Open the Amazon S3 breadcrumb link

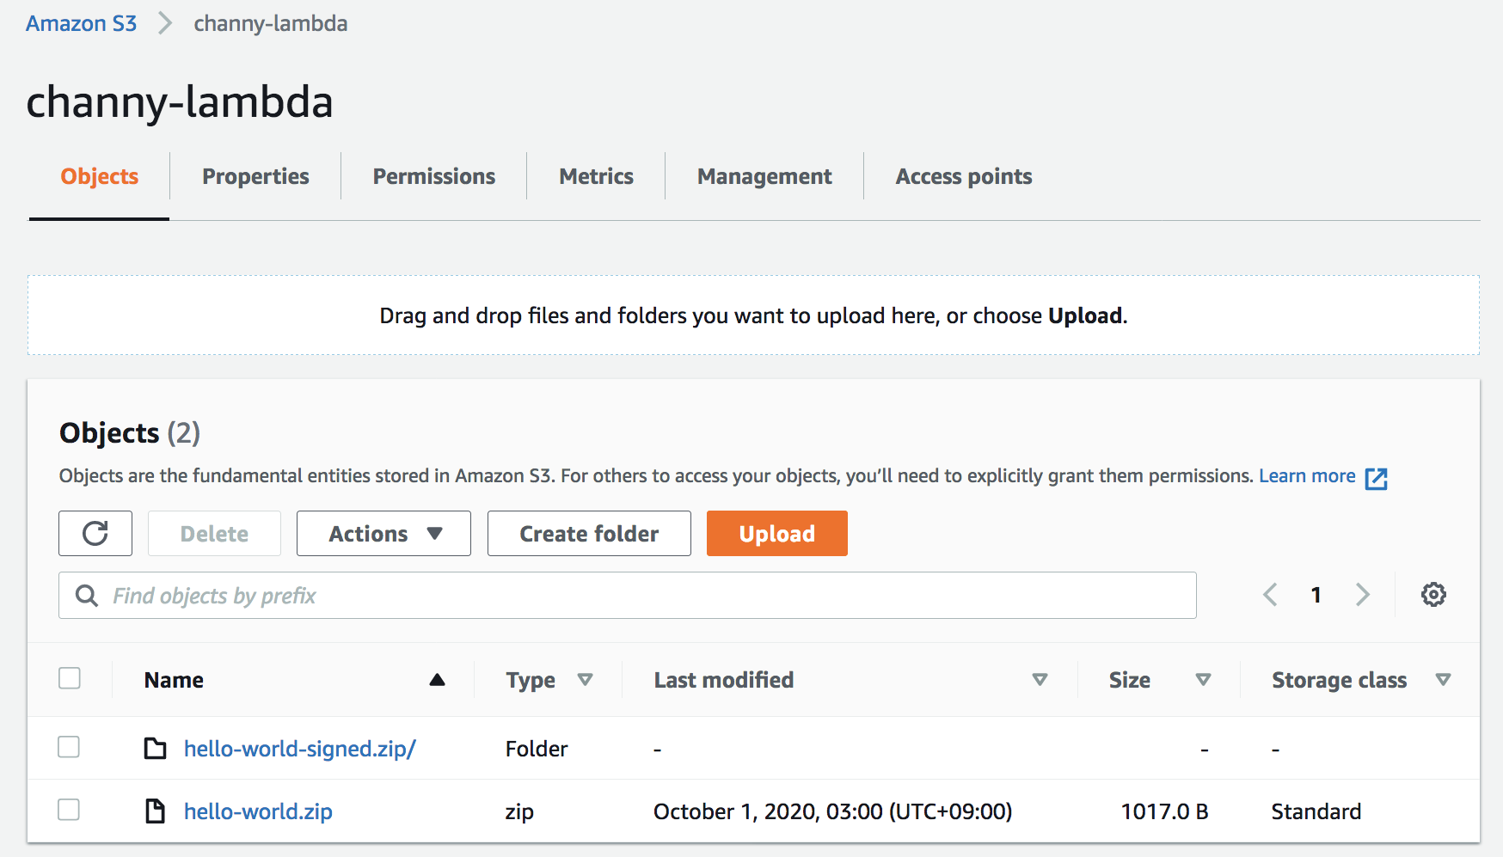click(82, 23)
